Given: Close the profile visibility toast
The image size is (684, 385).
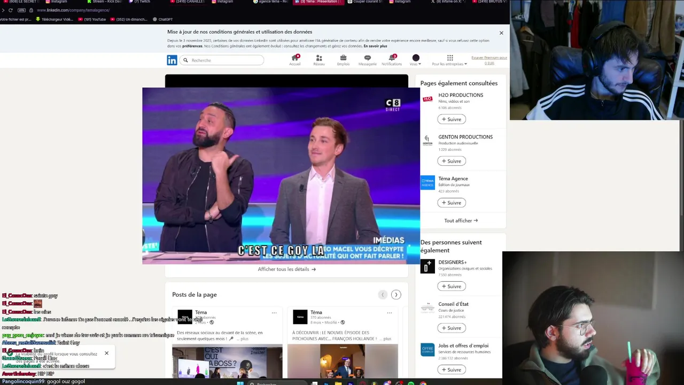Looking at the screenshot, I should pos(106,353).
